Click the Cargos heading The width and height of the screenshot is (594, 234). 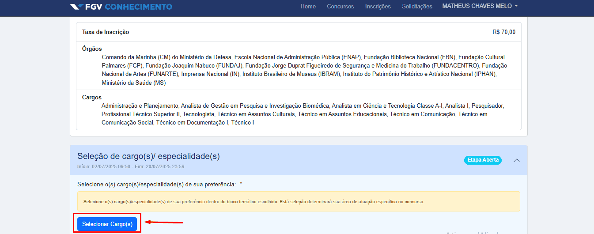(x=92, y=98)
